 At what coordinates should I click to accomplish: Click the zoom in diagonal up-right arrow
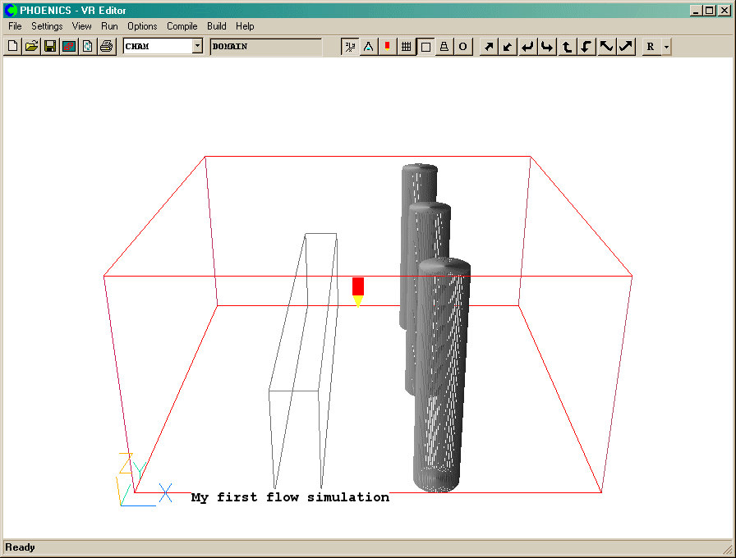[x=489, y=47]
